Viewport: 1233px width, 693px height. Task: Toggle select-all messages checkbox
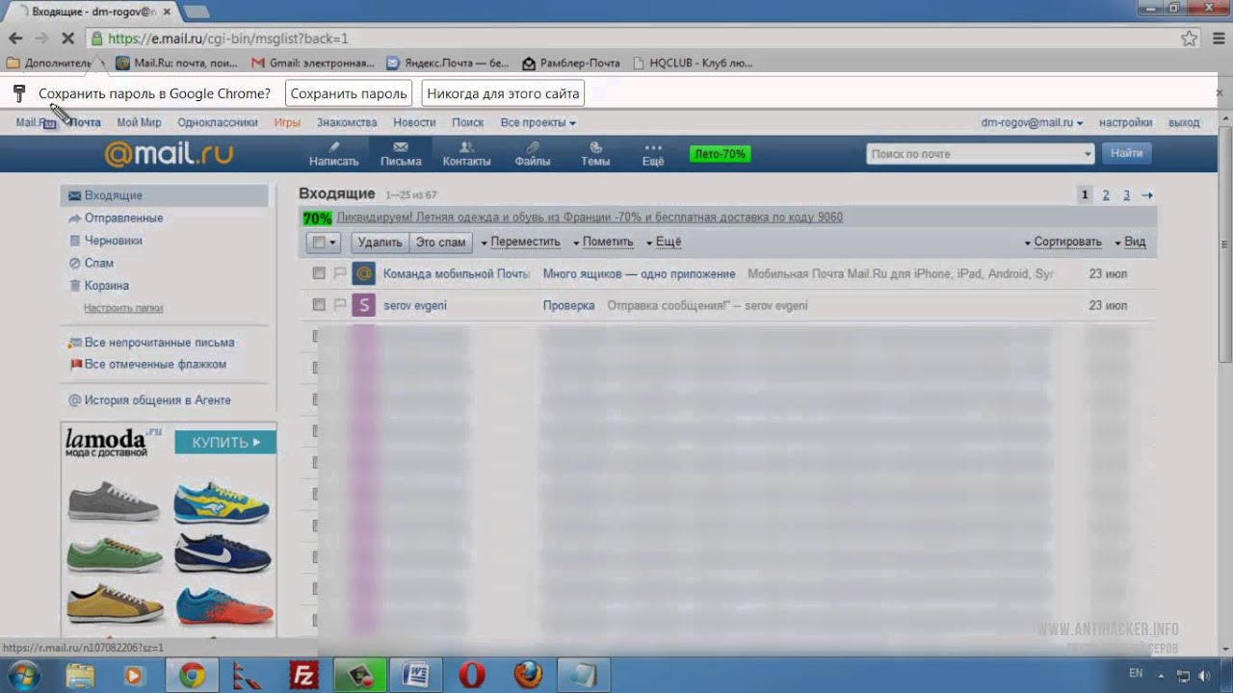319,243
